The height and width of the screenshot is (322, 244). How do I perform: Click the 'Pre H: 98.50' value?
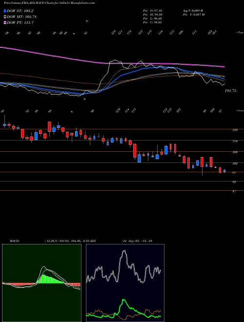152,15
